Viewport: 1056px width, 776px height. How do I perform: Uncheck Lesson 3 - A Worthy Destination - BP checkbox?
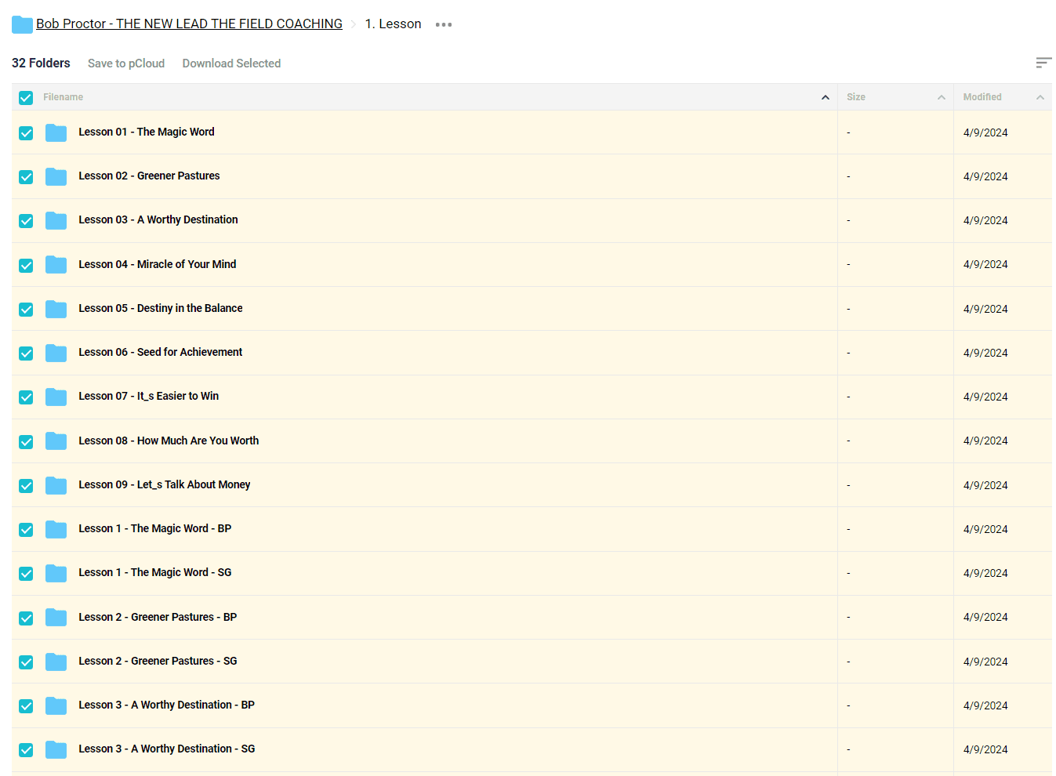[26, 706]
